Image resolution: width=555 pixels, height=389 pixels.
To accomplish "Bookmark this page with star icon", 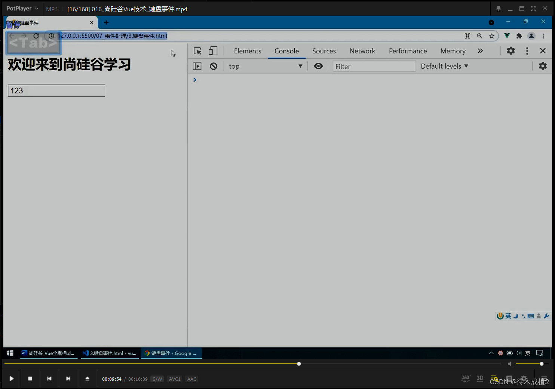I will tap(492, 36).
